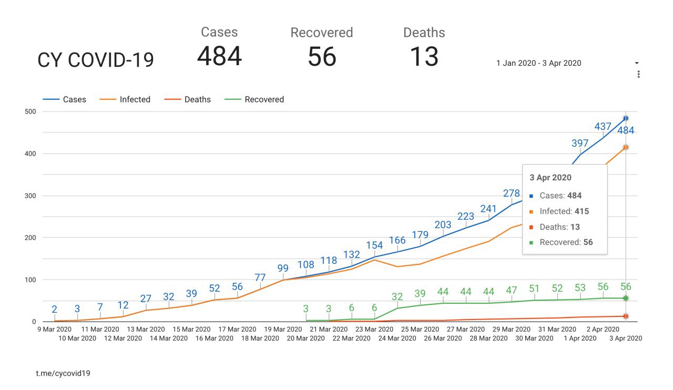
Task: Click the blue Cases endpoint dot
Action: tap(626, 118)
